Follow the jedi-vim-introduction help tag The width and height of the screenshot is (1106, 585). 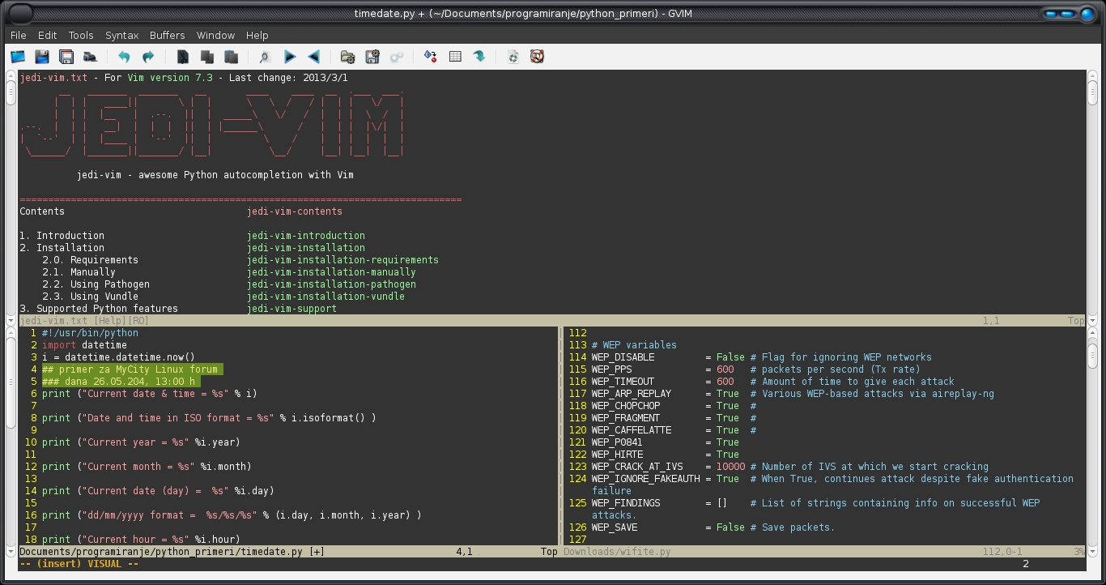point(305,236)
